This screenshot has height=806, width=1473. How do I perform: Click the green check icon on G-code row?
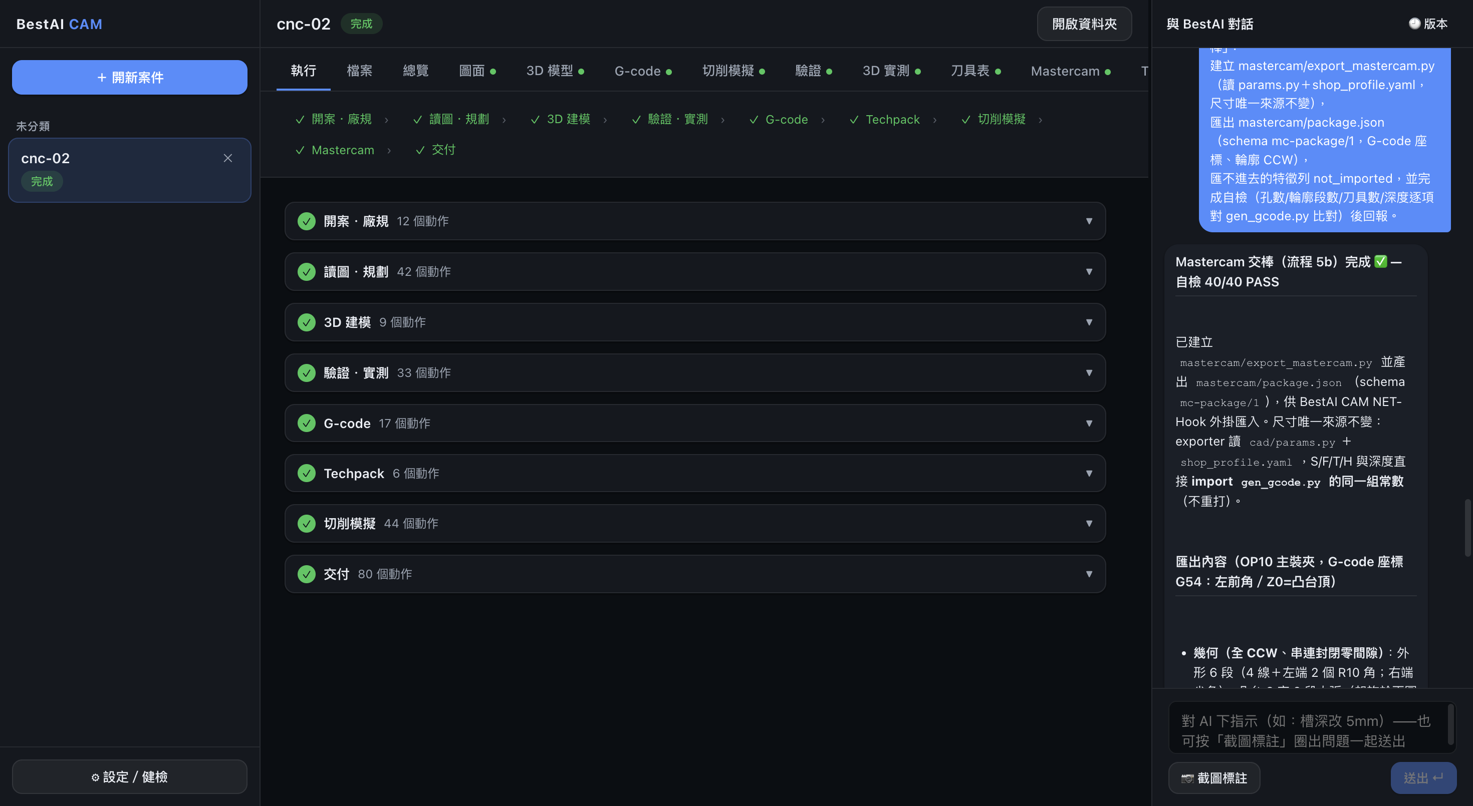[307, 424]
